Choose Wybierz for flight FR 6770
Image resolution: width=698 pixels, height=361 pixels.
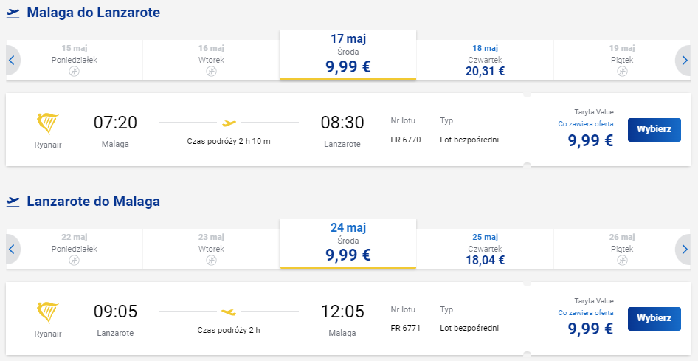[654, 130]
